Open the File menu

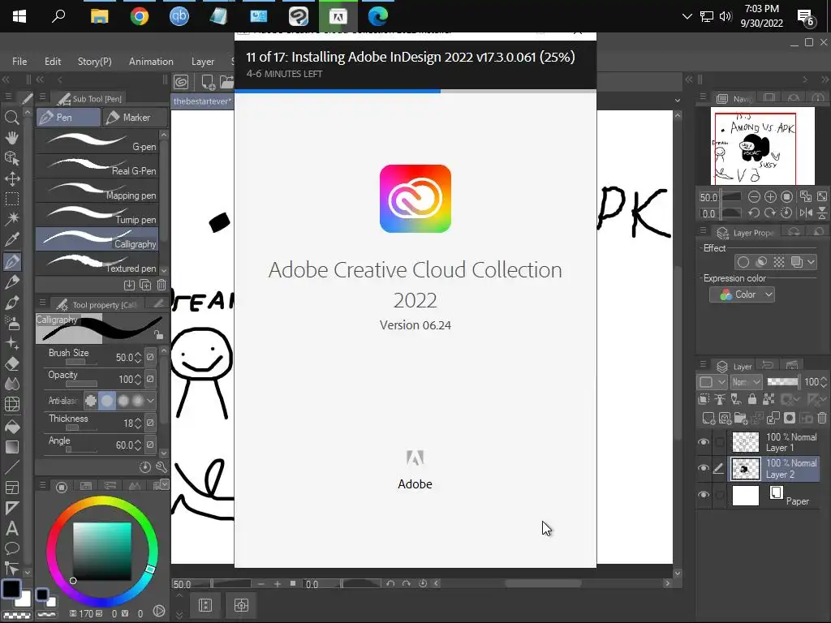click(x=19, y=62)
